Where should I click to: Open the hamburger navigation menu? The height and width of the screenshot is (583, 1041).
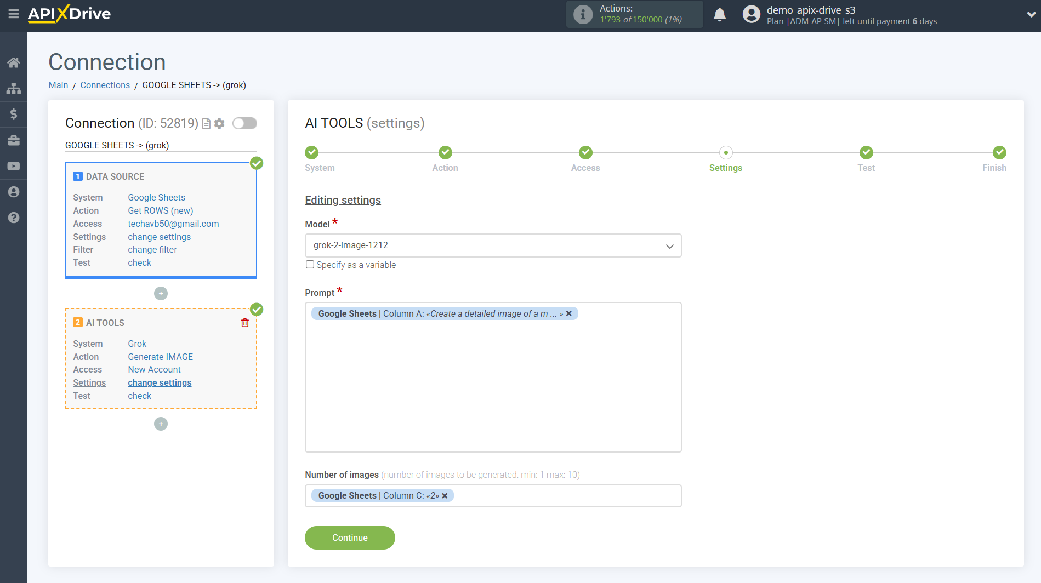(x=14, y=15)
